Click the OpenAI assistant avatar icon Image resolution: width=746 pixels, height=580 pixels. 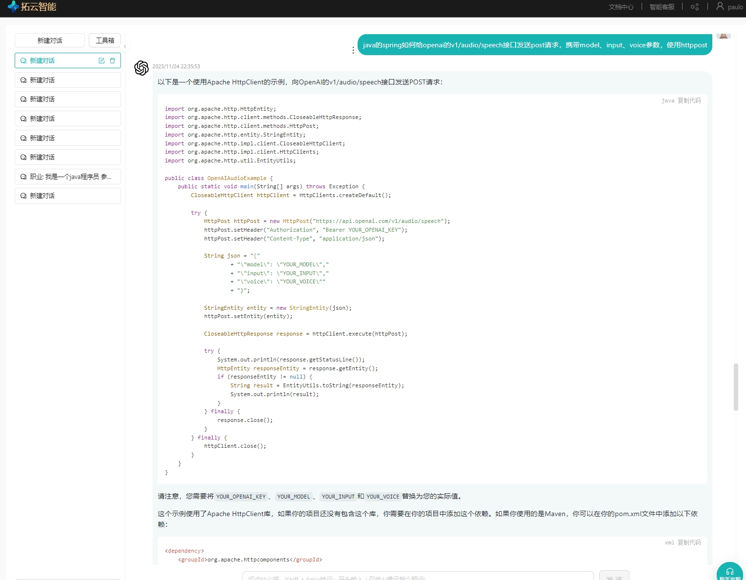coord(141,68)
